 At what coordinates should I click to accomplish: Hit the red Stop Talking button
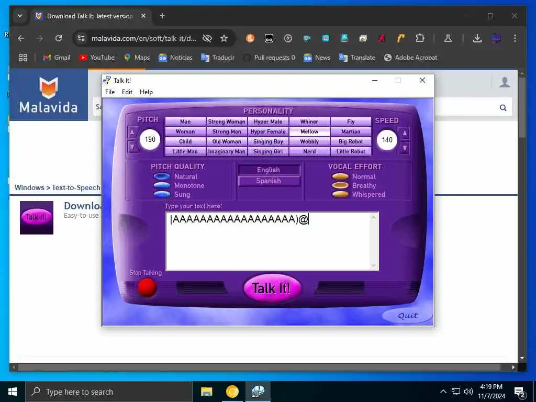(x=147, y=287)
